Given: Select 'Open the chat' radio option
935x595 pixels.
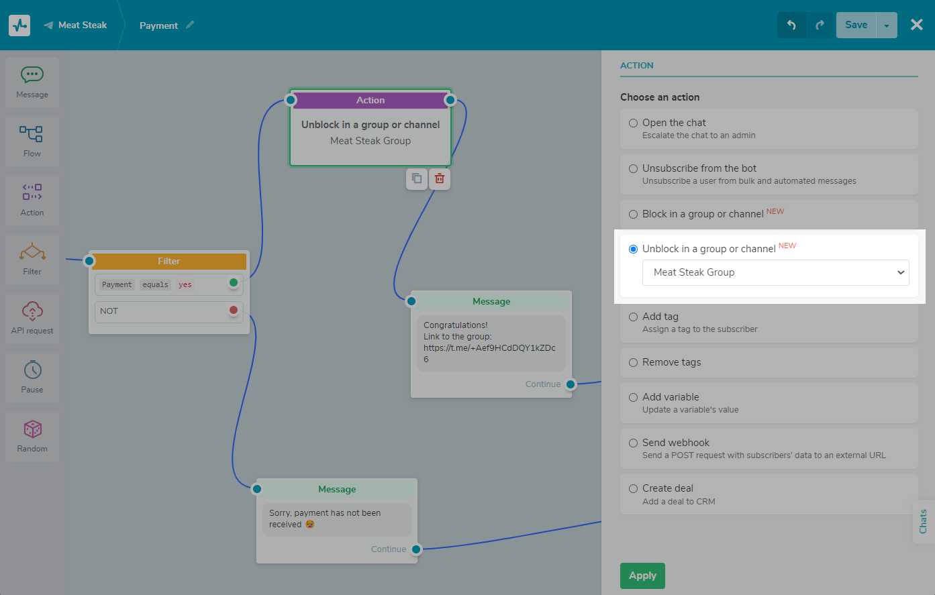Looking at the screenshot, I should click(x=633, y=123).
